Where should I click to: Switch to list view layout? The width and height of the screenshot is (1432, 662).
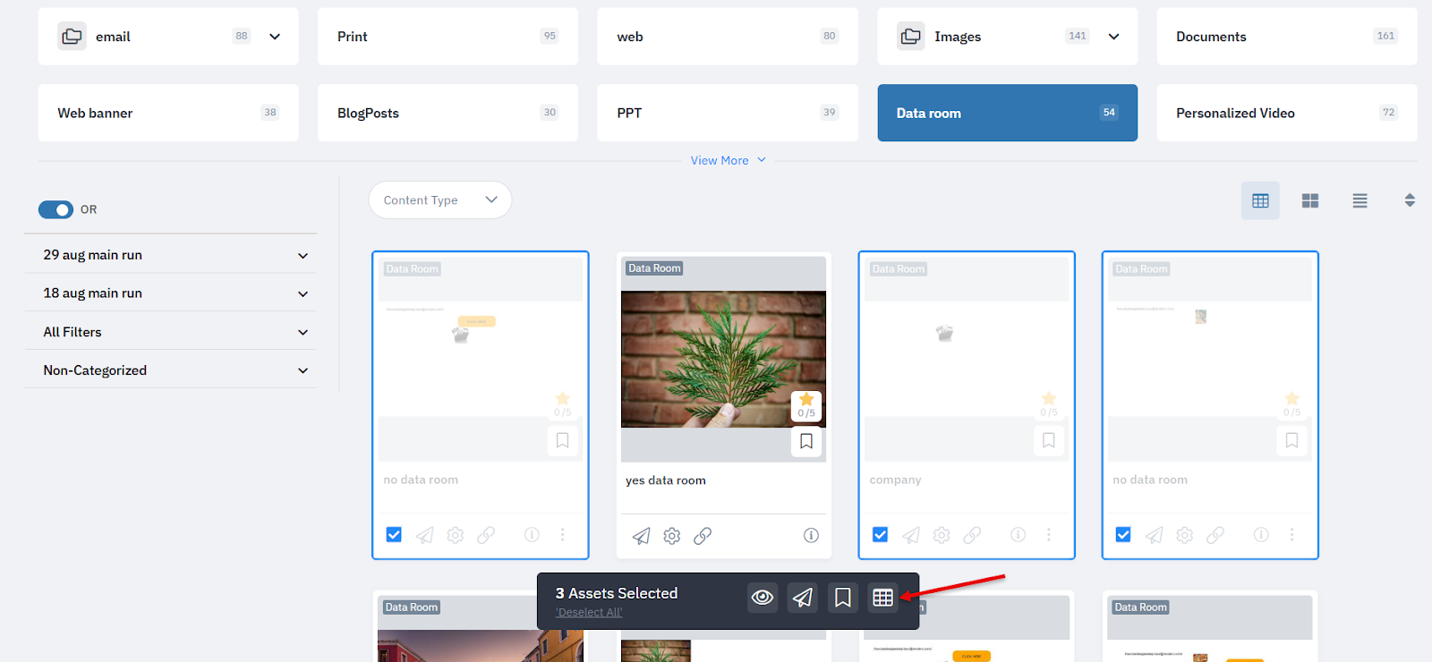point(1360,200)
